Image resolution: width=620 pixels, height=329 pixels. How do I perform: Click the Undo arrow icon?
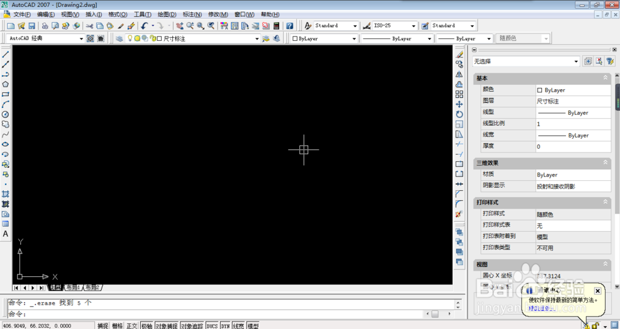click(144, 25)
